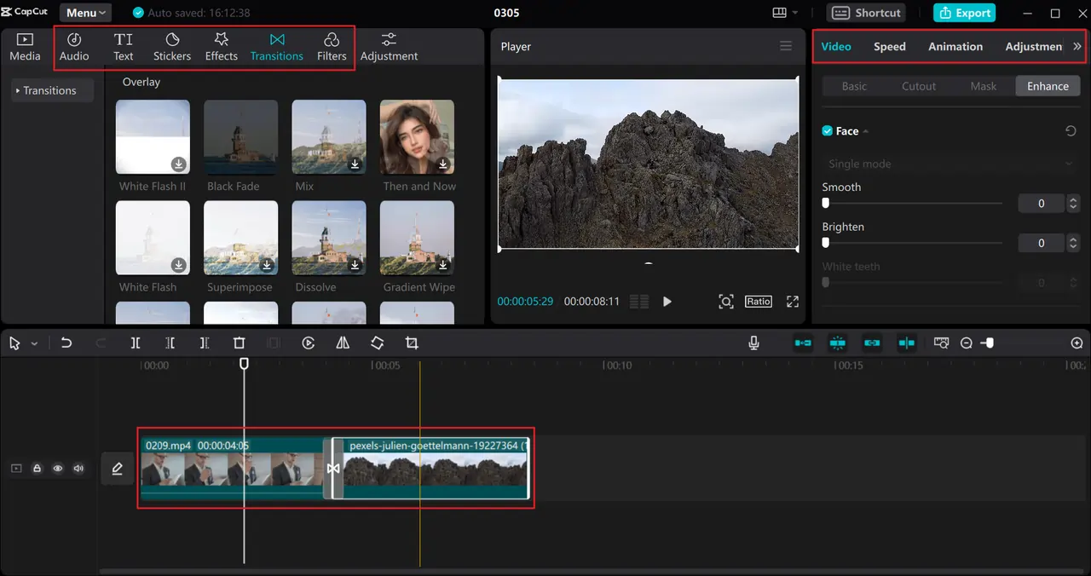Switch to the Speed tab
This screenshot has height=576, width=1091.
(x=889, y=47)
